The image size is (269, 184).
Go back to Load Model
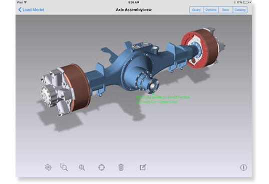pos(31,10)
